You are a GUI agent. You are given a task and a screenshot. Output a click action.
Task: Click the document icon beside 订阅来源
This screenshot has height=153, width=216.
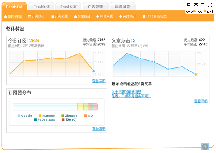pyautogui.click(x=52, y=16)
